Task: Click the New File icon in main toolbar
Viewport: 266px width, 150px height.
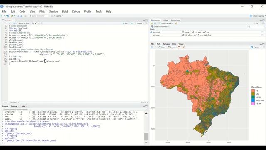Action: pyautogui.click(x=2, y=16)
